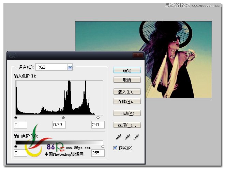Click the output black level slider
Screen dimensions: 225x170
point(16,146)
